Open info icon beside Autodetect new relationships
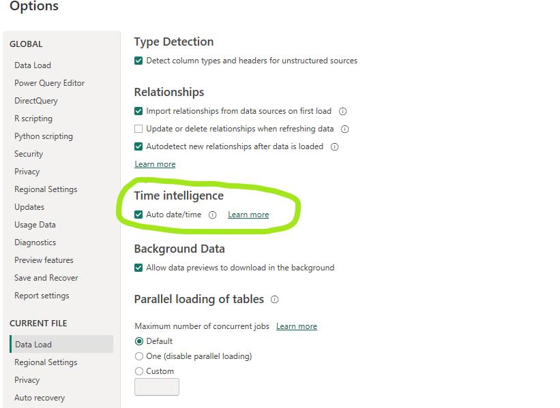The width and height of the screenshot is (560, 408). click(x=334, y=147)
